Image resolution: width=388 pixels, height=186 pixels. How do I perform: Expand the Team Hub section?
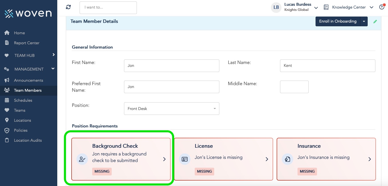[54, 55]
